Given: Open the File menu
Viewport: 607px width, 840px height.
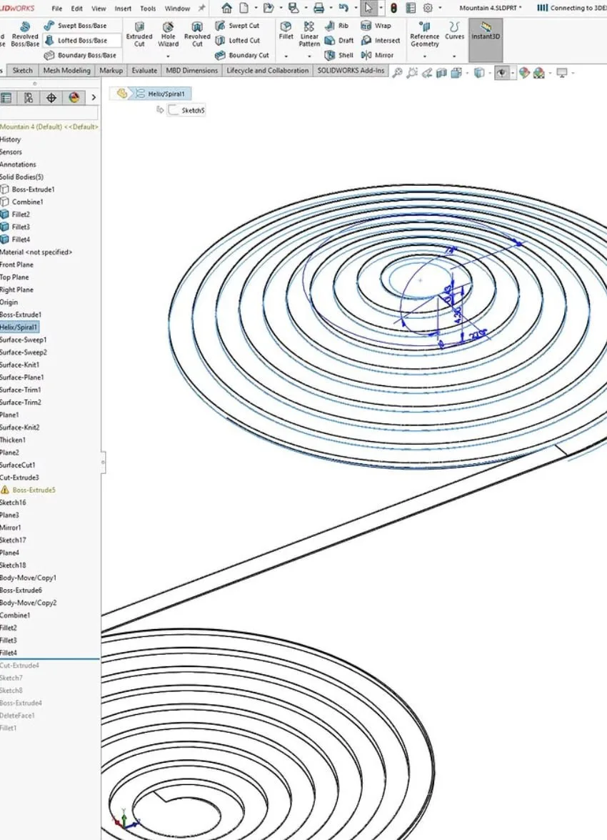Looking at the screenshot, I should [56, 9].
